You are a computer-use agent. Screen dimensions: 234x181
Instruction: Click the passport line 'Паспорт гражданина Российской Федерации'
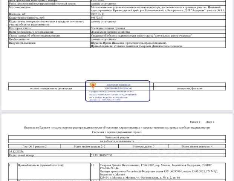[x=159, y=172]
